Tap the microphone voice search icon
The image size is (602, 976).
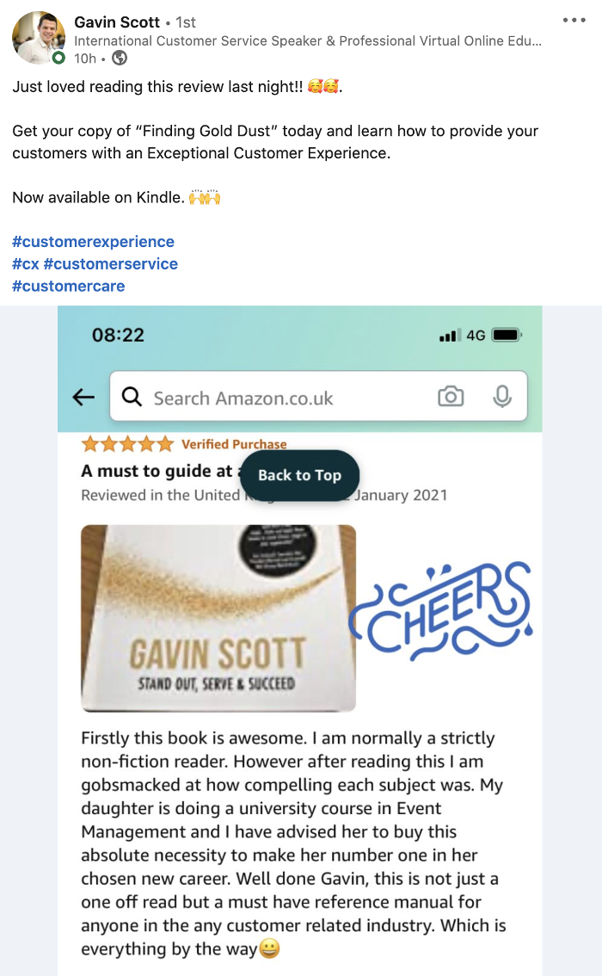[x=502, y=397]
